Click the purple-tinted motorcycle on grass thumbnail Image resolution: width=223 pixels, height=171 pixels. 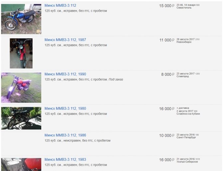(21, 88)
